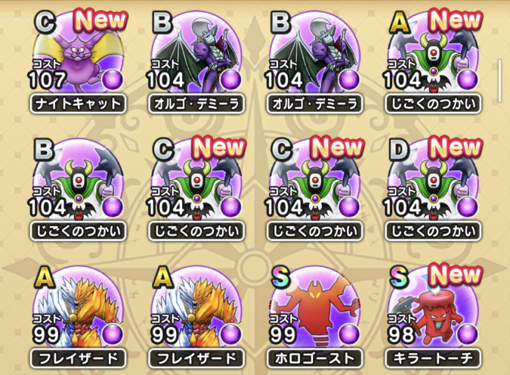This screenshot has width=510, height=375.
Task: Select the B-rank じごくのつかい monster icon
Action: pos(78,181)
